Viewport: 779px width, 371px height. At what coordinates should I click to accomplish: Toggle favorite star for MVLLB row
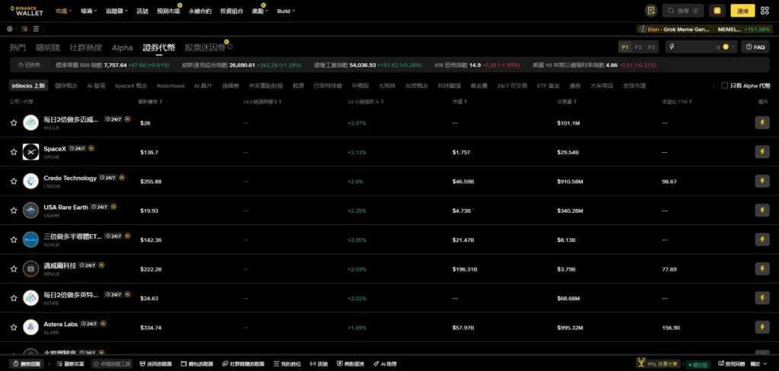[x=14, y=122]
